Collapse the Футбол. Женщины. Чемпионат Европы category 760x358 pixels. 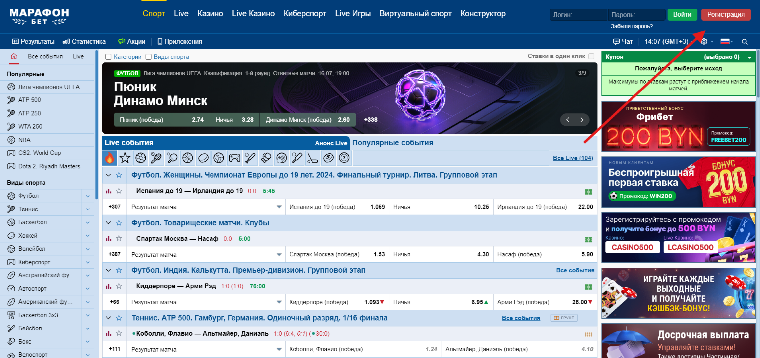[x=108, y=175]
